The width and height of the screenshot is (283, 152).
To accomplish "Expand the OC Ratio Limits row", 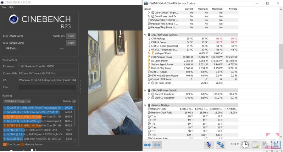I will point(149,83).
